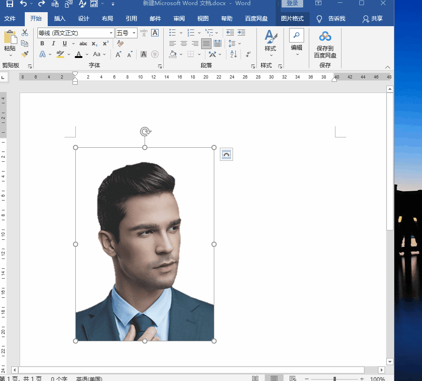Toggle Justify paragraph alignment
This screenshot has width=422, height=381.
(206, 43)
